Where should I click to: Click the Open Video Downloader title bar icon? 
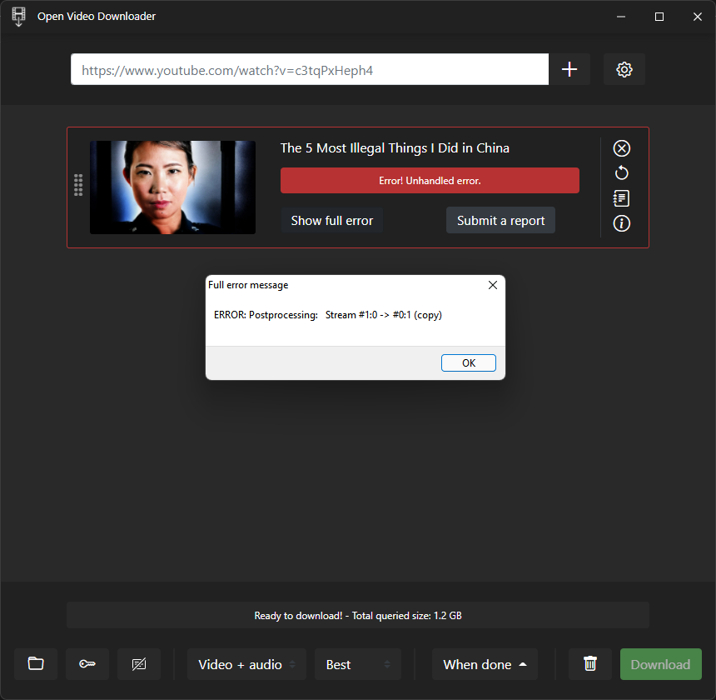point(18,16)
